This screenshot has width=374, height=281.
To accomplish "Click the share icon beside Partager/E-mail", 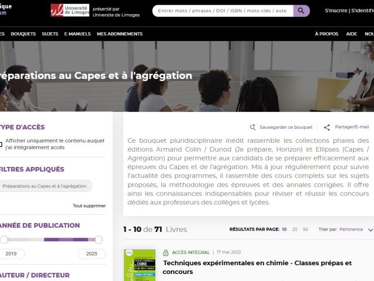I will [327, 127].
